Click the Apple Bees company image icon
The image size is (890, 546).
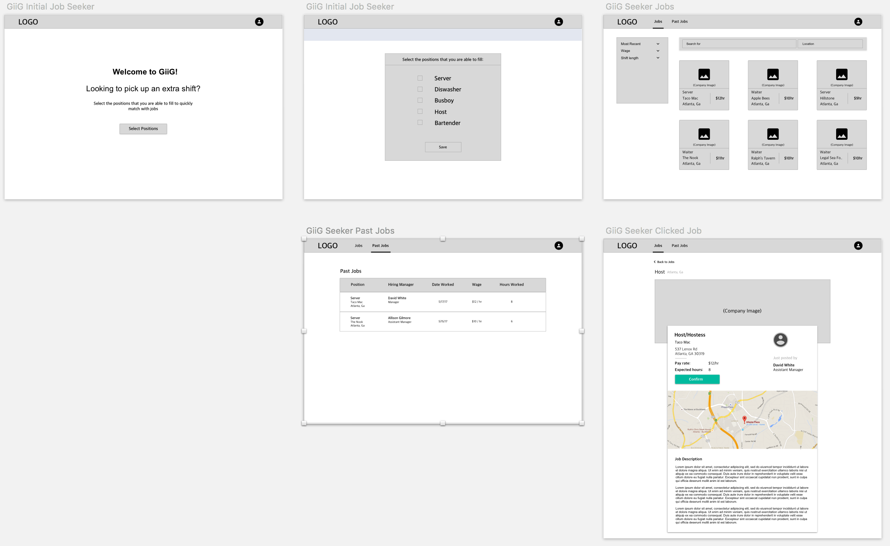tap(773, 74)
